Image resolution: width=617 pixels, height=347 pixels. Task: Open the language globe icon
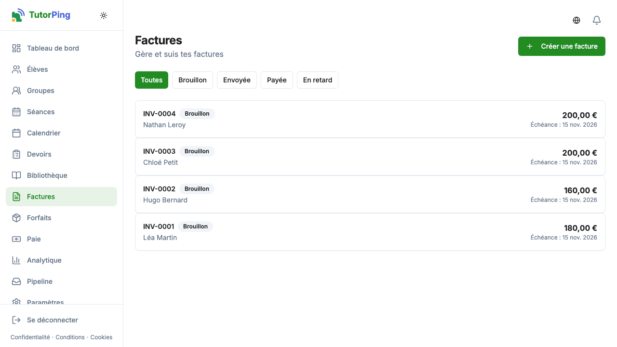577,20
